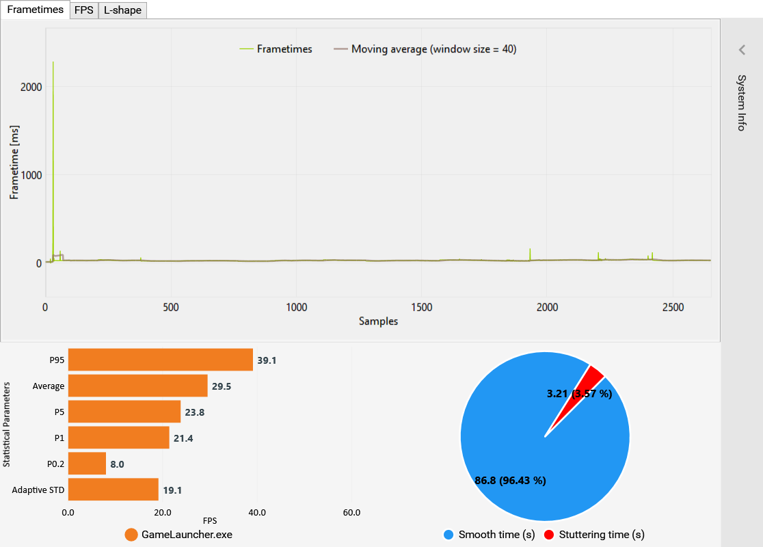Select the Average FPS bar
763x547 pixels.
coord(137,386)
